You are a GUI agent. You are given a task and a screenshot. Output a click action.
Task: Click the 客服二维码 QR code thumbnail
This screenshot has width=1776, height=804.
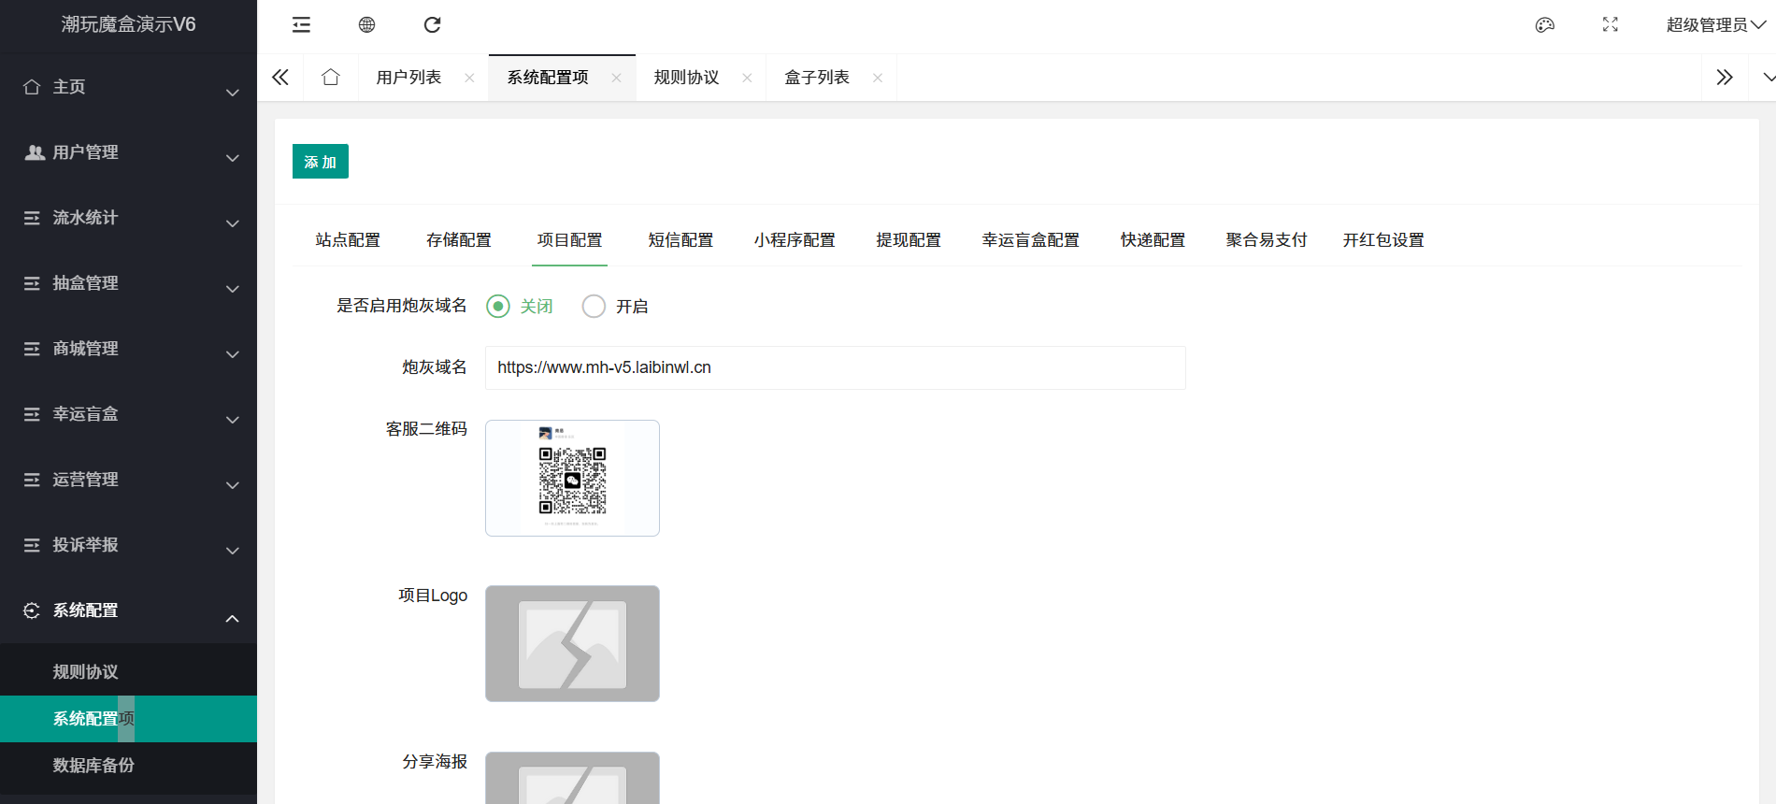point(572,478)
